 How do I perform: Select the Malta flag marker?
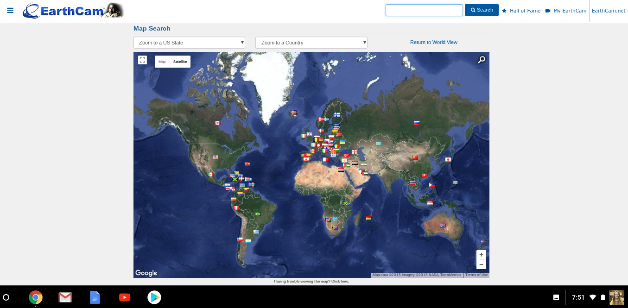tap(325, 160)
